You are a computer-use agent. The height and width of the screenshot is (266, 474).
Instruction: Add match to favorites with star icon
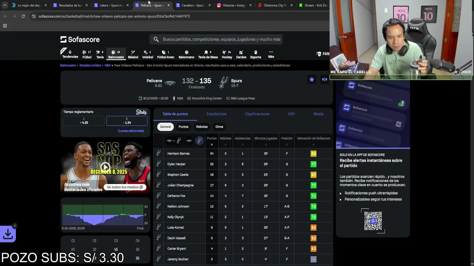click(312, 79)
